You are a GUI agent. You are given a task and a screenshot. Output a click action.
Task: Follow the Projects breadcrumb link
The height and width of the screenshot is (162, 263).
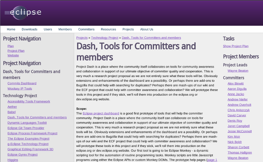pyautogui.click(x=82, y=38)
